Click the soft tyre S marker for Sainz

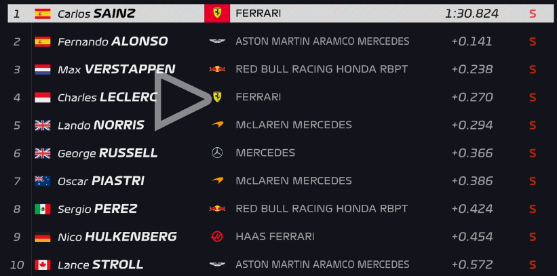click(x=533, y=14)
